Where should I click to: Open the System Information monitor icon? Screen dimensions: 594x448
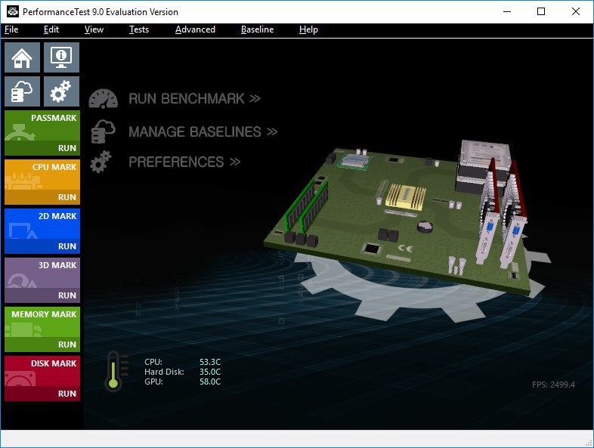click(x=61, y=57)
